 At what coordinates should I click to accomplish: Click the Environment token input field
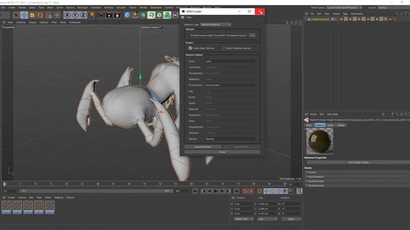[230, 85]
